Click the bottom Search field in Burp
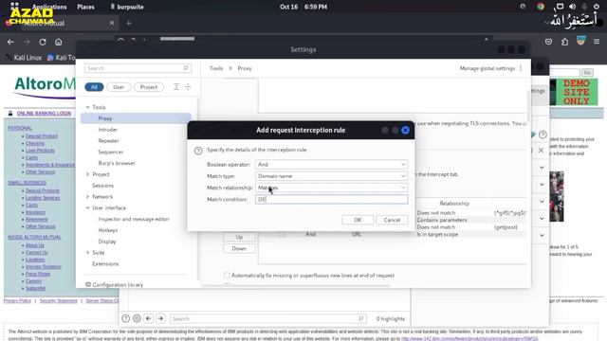 tap(267, 318)
